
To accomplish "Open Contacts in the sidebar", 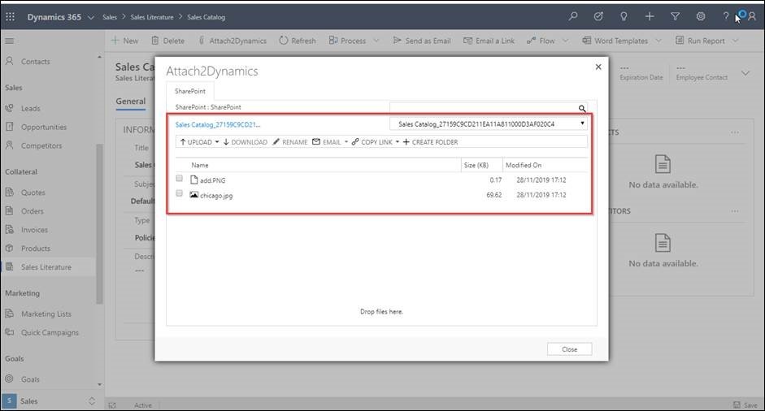I will pyautogui.click(x=35, y=62).
